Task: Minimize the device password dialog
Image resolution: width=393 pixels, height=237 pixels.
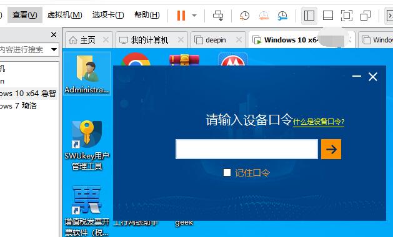Action: pyautogui.click(x=356, y=76)
